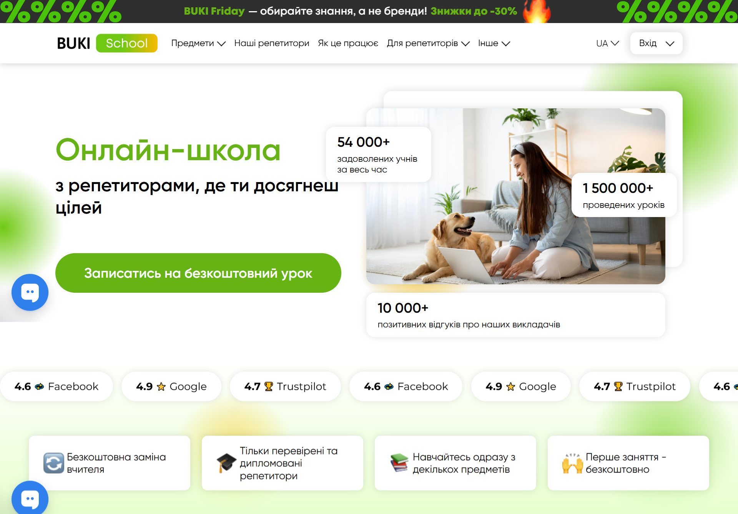Click the first 4.6 Facebook rating badge

[57, 386]
